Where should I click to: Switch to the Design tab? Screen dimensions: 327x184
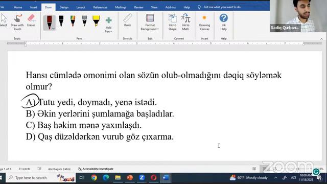[64, 7]
